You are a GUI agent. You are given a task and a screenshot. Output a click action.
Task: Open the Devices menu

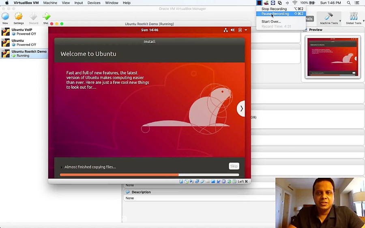(94, 3)
